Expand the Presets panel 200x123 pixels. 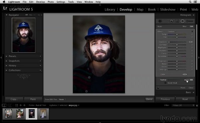pyautogui.click(x=7, y=56)
